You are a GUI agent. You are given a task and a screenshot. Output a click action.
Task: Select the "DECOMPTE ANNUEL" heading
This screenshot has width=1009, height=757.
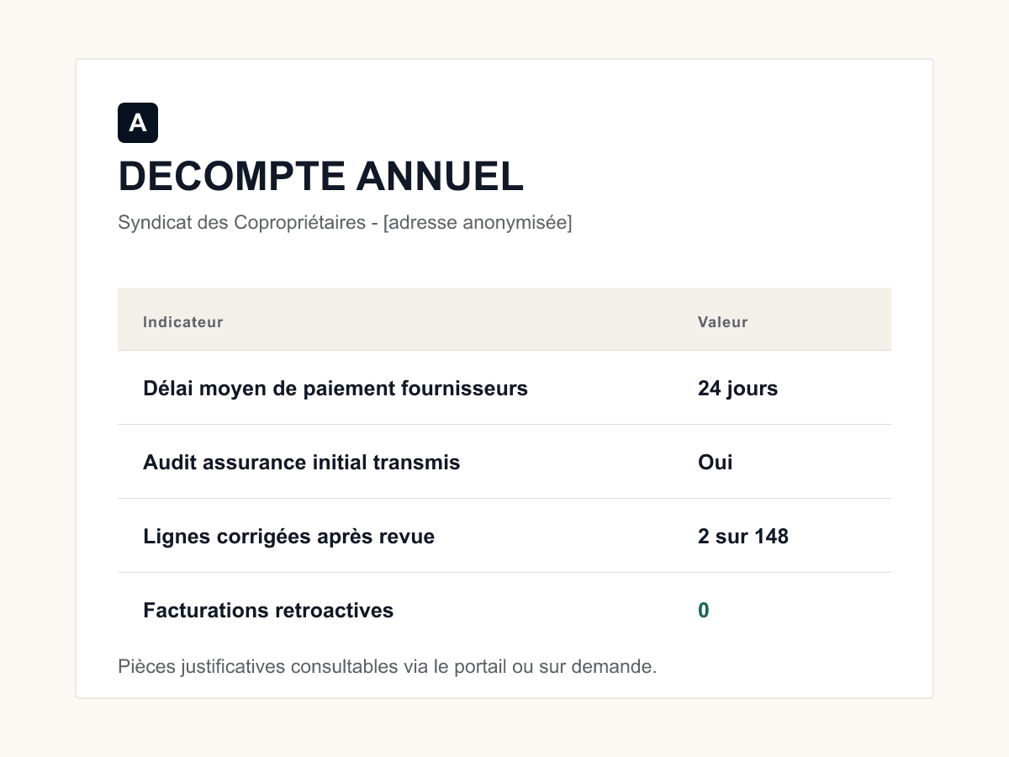321,177
